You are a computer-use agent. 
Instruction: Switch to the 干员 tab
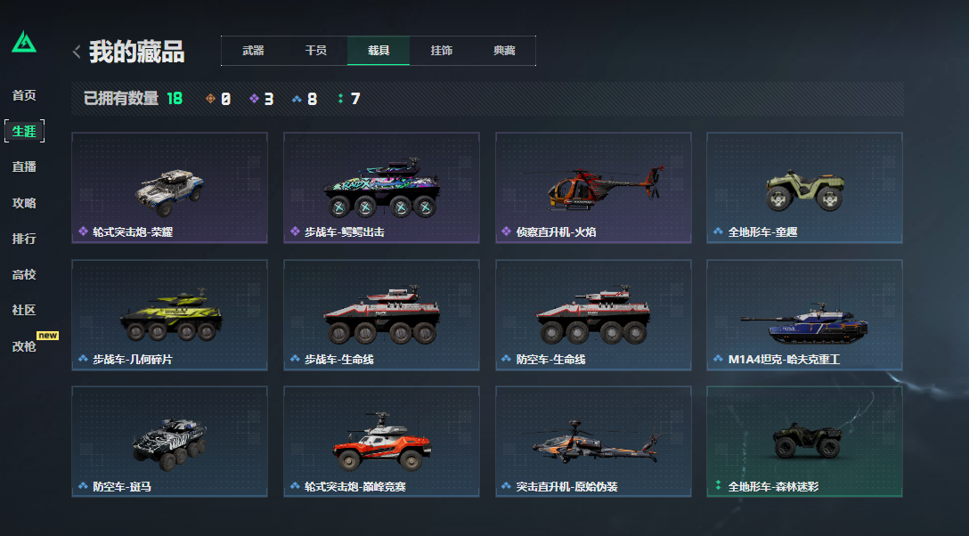tap(316, 51)
